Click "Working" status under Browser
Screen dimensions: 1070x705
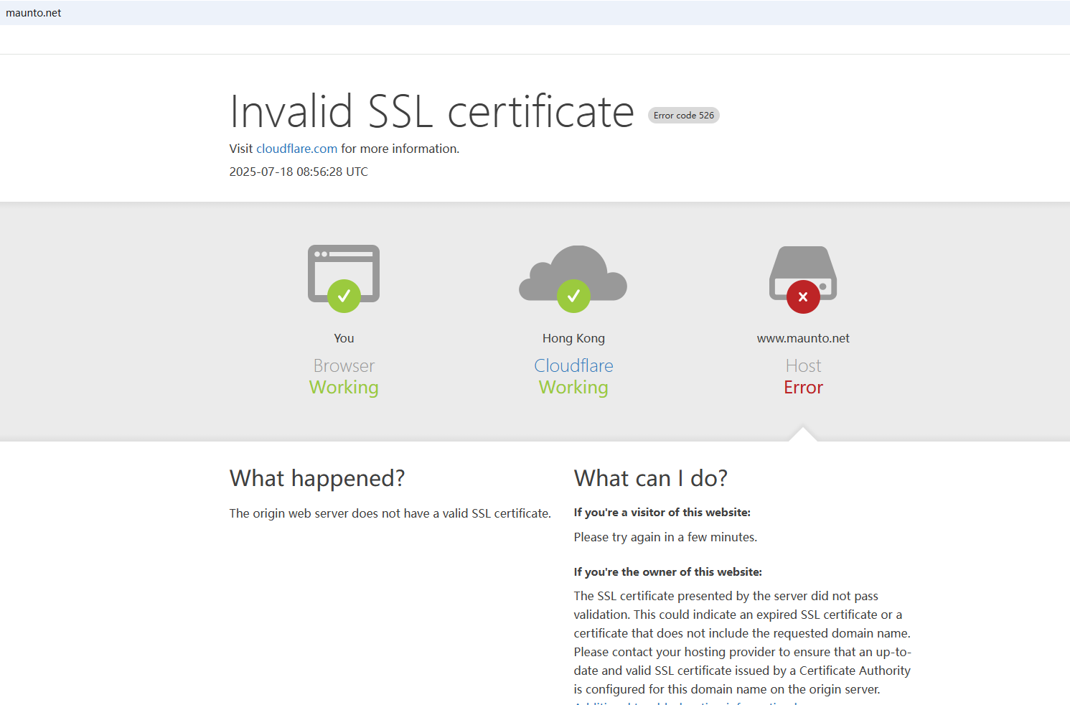[344, 388]
